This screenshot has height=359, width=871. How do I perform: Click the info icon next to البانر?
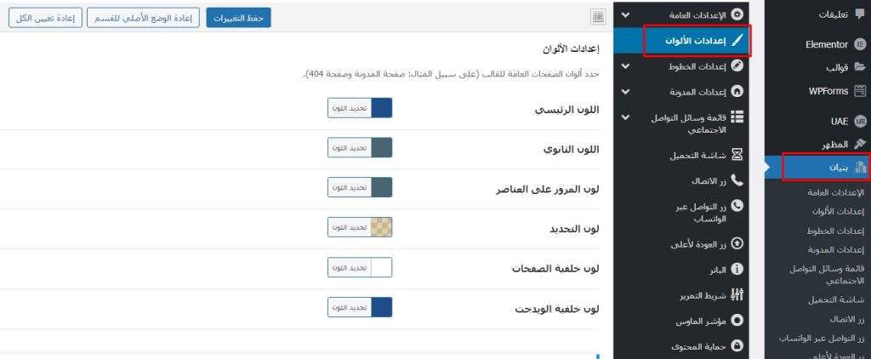click(737, 269)
